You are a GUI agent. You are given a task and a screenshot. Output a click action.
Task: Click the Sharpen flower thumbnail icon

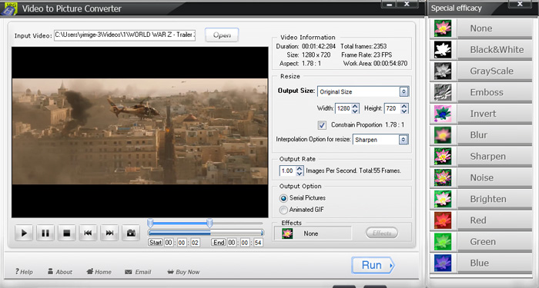(443, 157)
